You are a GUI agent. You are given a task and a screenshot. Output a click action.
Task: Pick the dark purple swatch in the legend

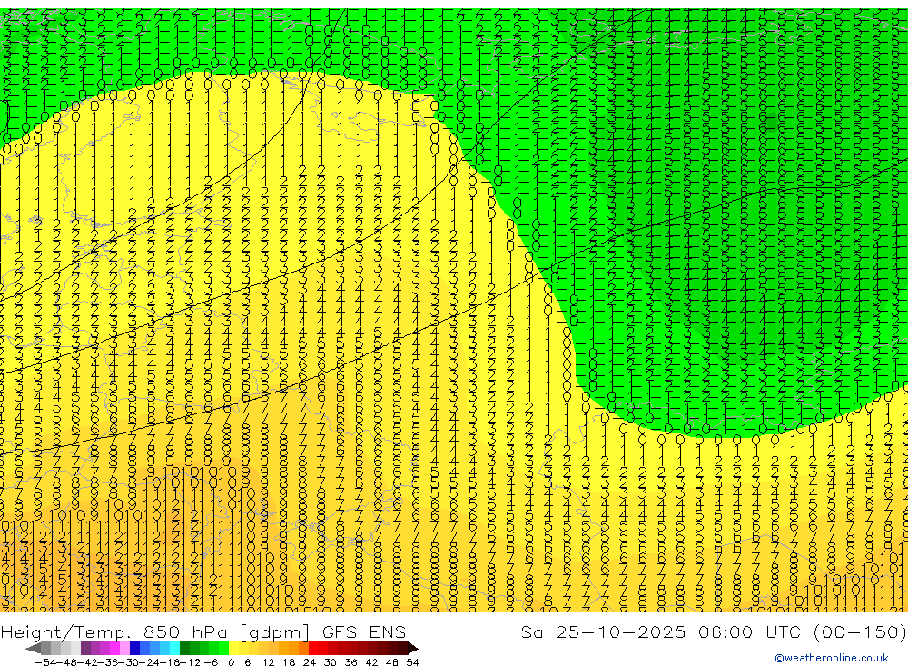85,649
